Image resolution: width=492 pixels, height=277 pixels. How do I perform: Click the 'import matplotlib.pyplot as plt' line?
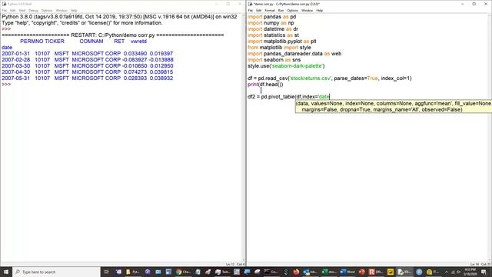click(282, 42)
